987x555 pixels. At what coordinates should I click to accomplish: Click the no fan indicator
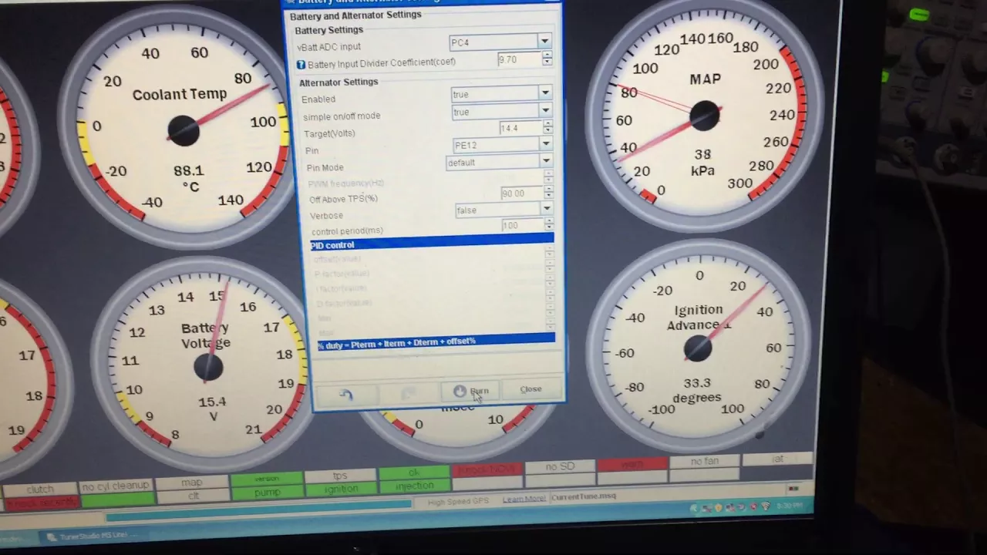click(x=705, y=461)
